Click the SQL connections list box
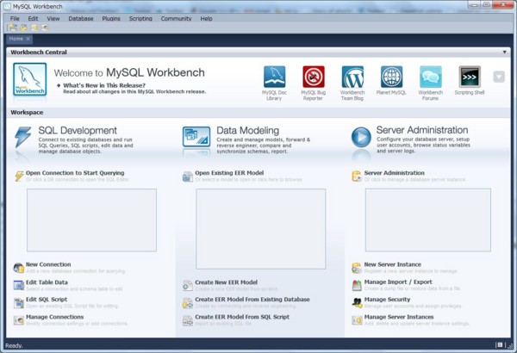The height and width of the screenshot is (353, 517). (91, 220)
